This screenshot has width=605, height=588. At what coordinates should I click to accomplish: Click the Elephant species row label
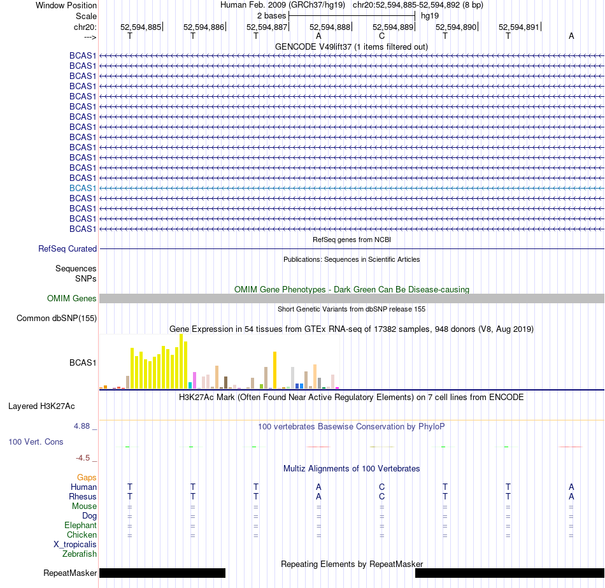[x=80, y=525]
